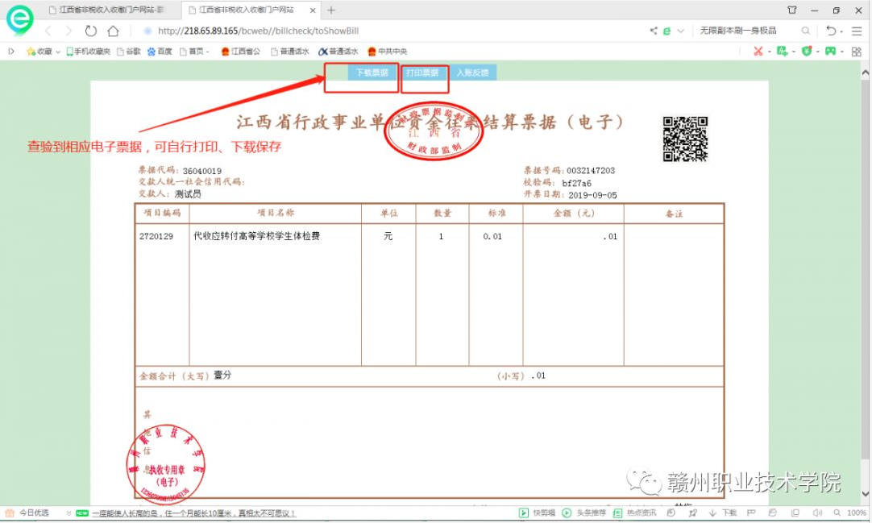The height and width of the screenshot is (523, 872).
Task: Click the browser refresh icon
Action: [91, 31]
